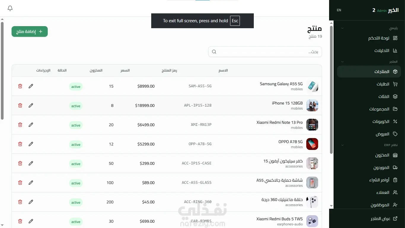Image resolution: width=405 pixels, height=228 pixels.
Task: Click the active badge for iPhone 15 128GB
Action: pos(76,106)
